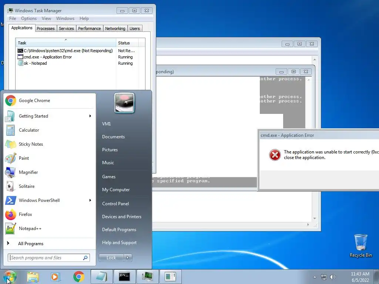Image resolution: width=379 pixels, height=284 pixels.
Task: Open Task Manager File menu
Action: tap(13, 18)
